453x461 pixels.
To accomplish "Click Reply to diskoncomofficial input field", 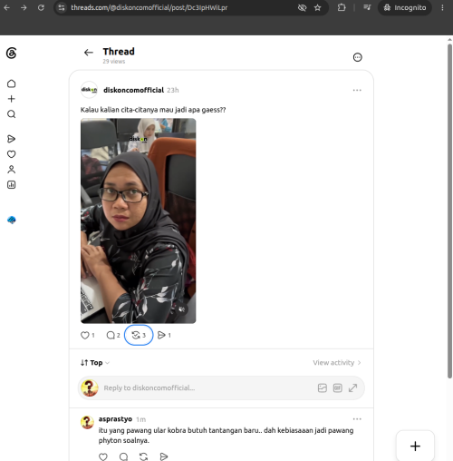I will click(221, 387).
